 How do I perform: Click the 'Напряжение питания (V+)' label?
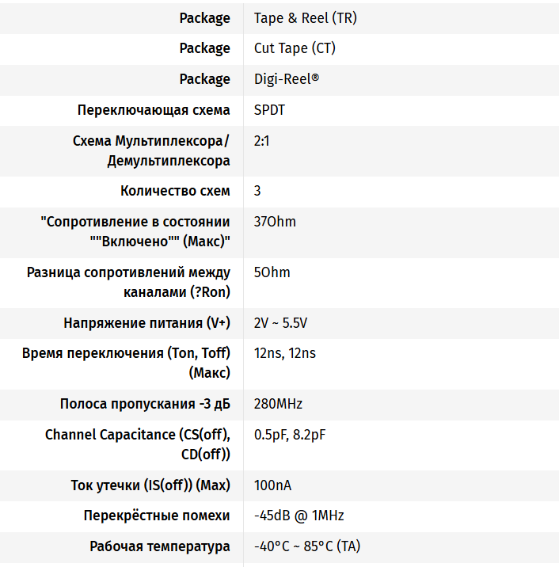point(146,323)
